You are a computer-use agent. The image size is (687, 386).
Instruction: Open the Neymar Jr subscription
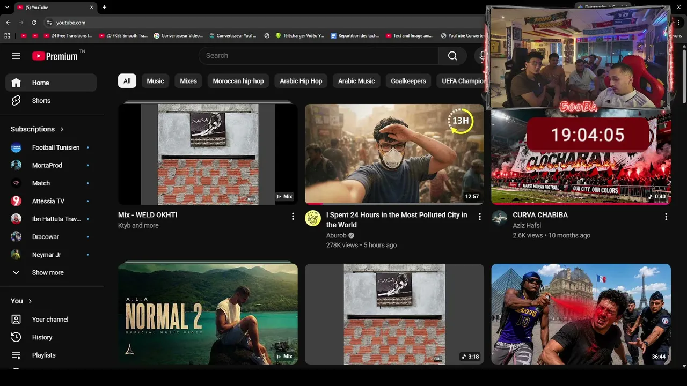coord(51,255)
